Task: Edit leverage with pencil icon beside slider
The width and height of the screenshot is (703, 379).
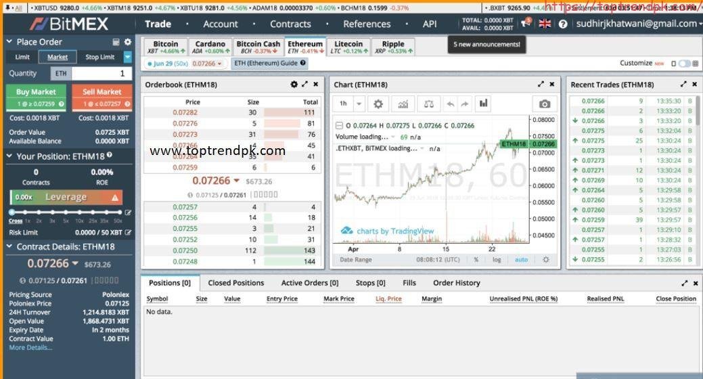Action: pos(129,213)
